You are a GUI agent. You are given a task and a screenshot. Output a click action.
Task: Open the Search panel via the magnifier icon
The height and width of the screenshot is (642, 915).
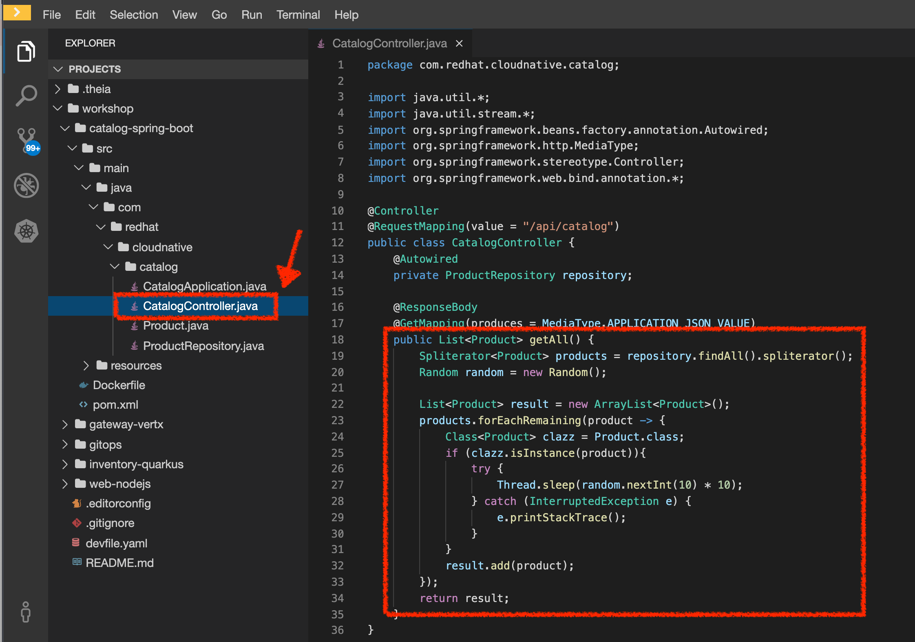[x=26, y=96]
